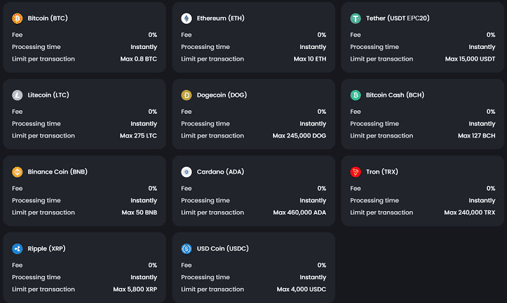Click the Bitcoin (BTC) coin icon
This screenshot has width=507, height=303.
pyautogui.click(x=18, y=18)
